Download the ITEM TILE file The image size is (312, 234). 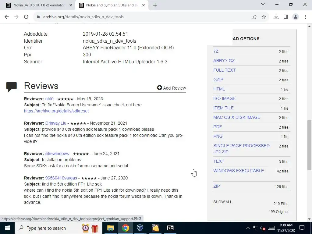point(223,108)
